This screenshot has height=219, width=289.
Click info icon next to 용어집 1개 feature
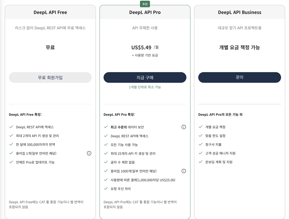pos(89,153)
